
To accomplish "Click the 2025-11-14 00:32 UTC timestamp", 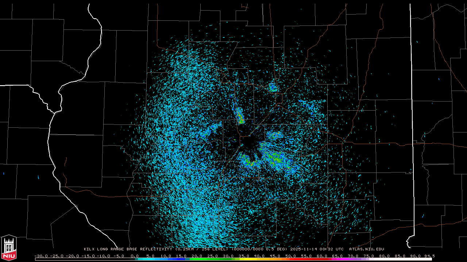I will coord(317,249).
